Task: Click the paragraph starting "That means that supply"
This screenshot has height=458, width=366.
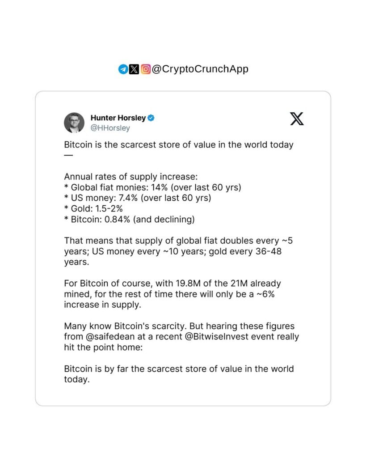Action: pos(178,251)
